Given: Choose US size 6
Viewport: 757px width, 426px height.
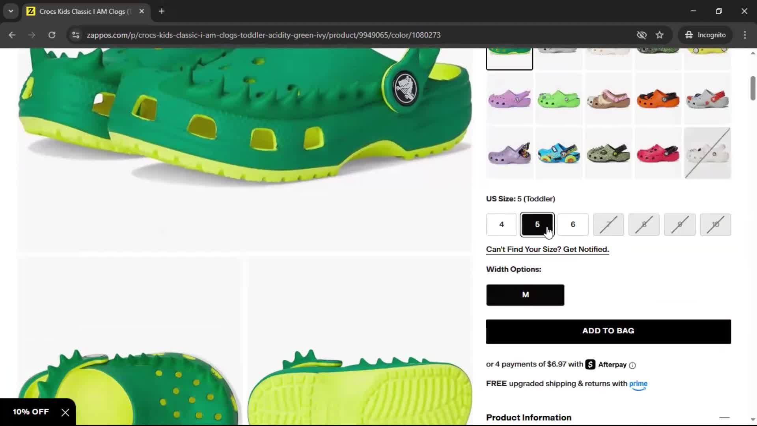Looking at the screenshot, I should (573, 224).
